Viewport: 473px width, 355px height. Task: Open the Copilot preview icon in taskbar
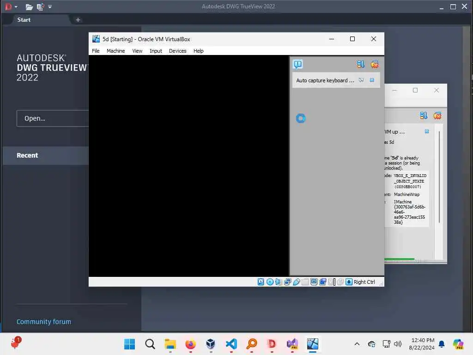[458, 344]
